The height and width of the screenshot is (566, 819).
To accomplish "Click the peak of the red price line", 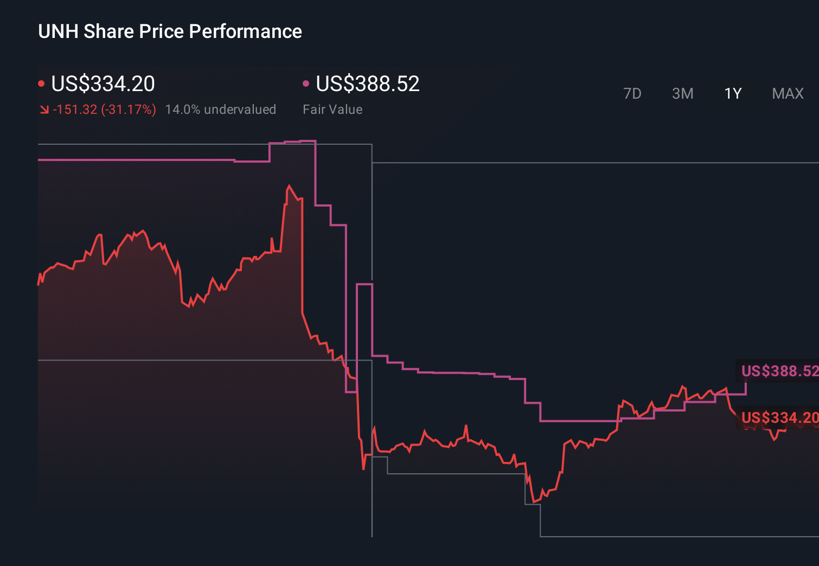I will click(x=290, y=184).
